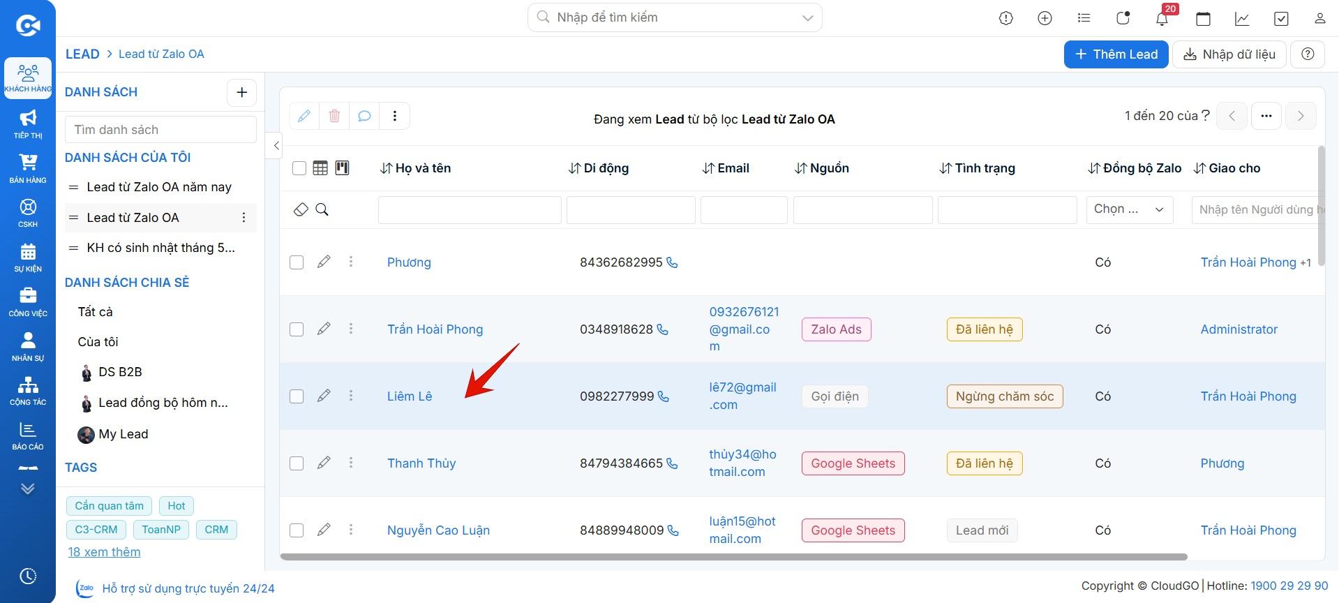Add a new list with plus button
1339x603 pixels.
point(242,92)
